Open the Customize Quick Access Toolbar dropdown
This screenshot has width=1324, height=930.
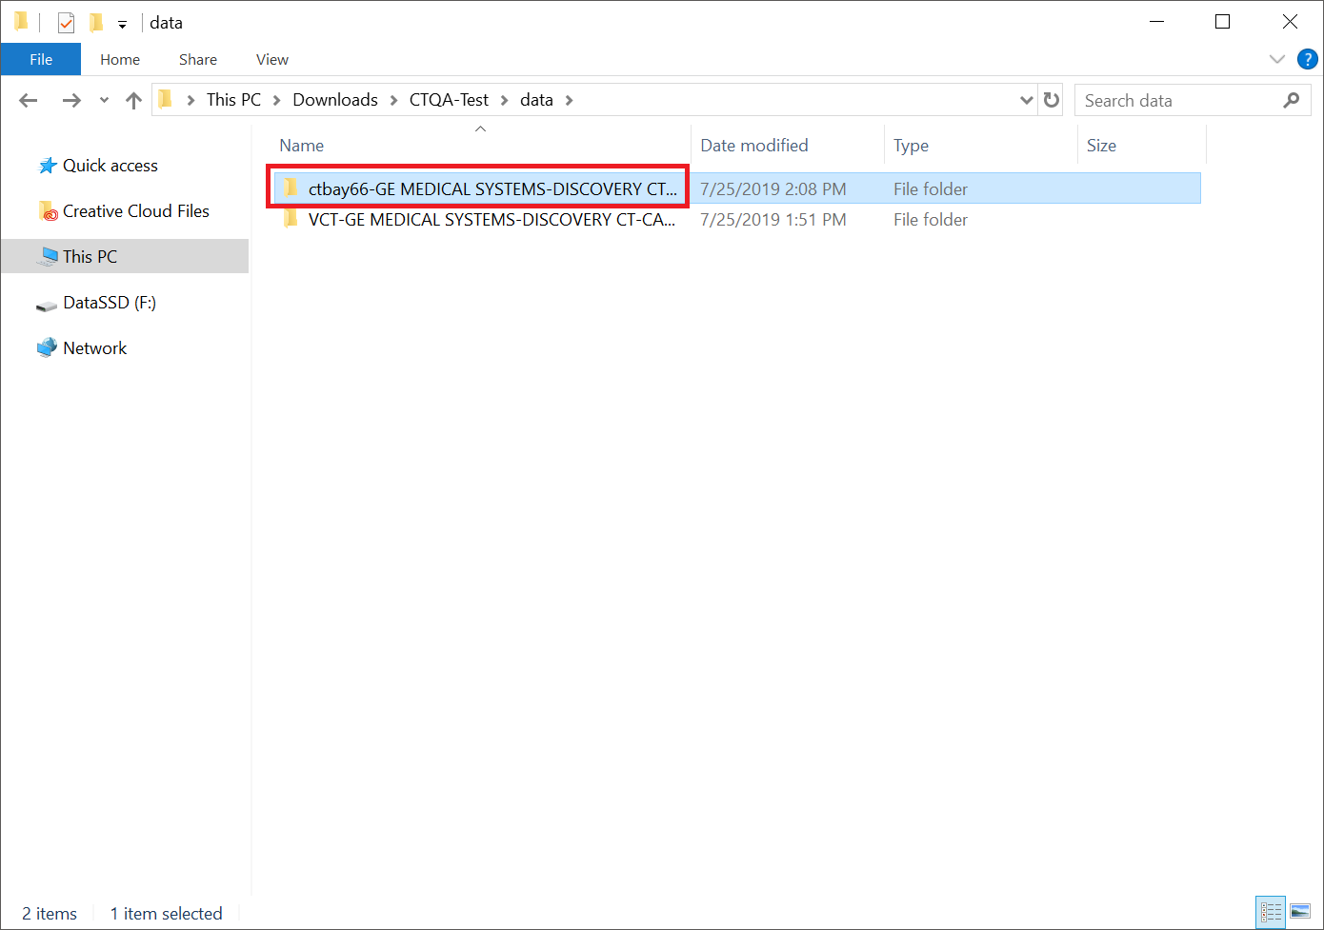(x=122, y=24)
